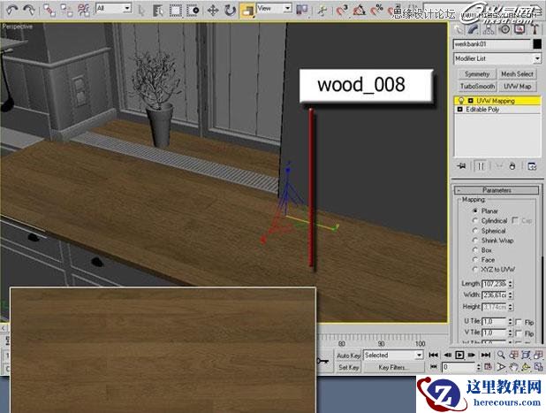Click the Play Animation button
The height and width of the screenshot is (413, 546).
click(x=459, y=354)
